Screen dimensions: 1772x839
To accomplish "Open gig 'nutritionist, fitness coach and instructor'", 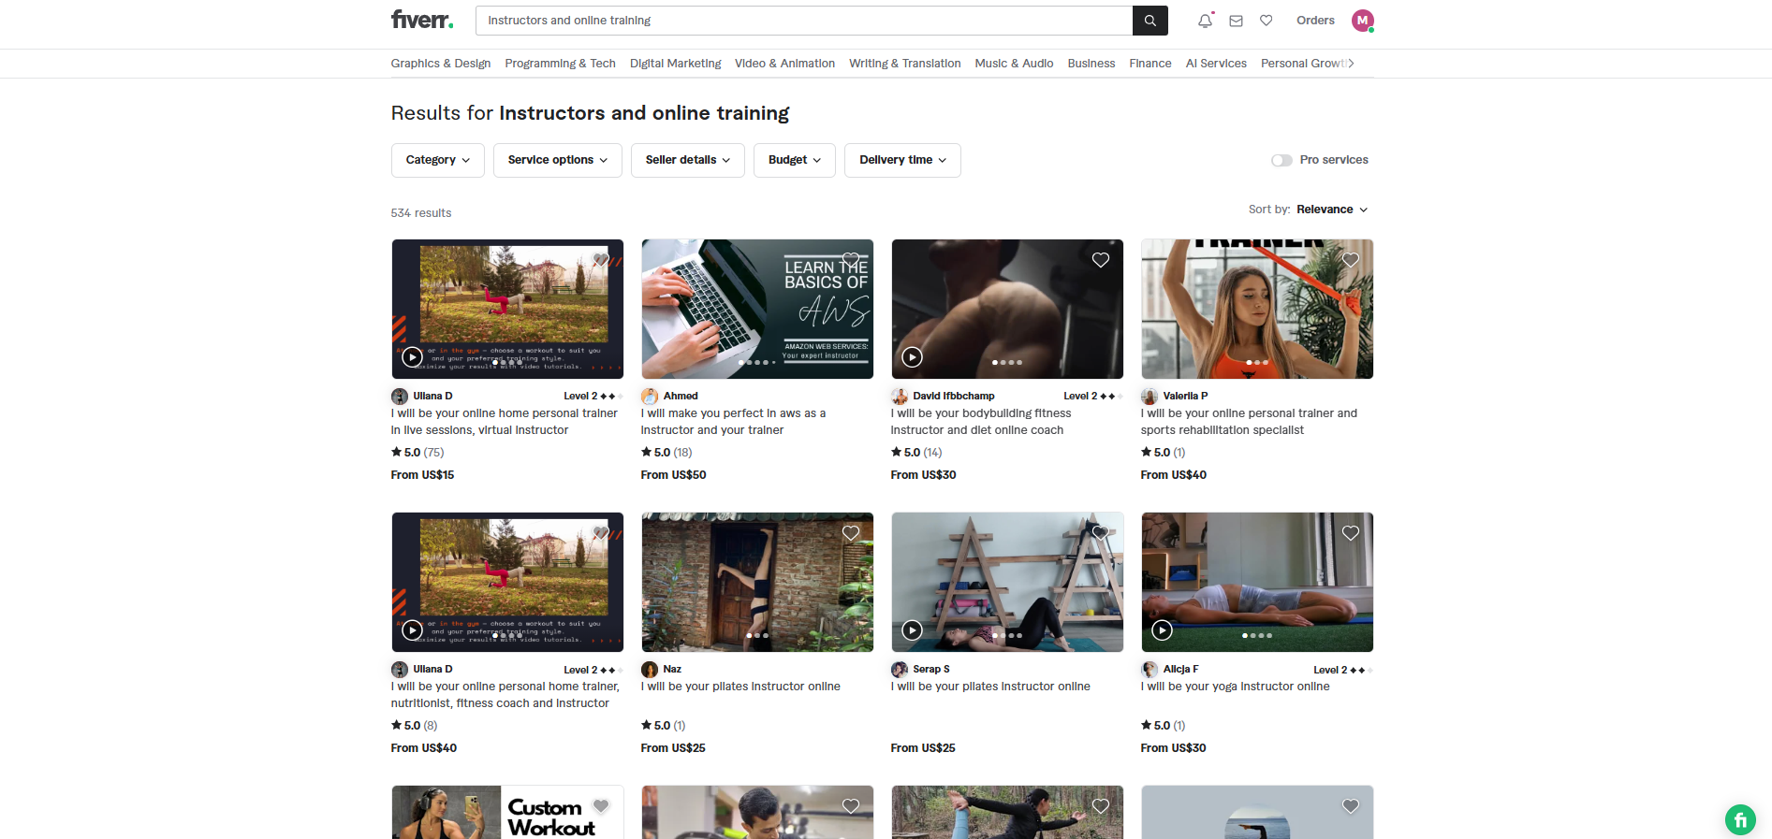I will pos(505,695).
